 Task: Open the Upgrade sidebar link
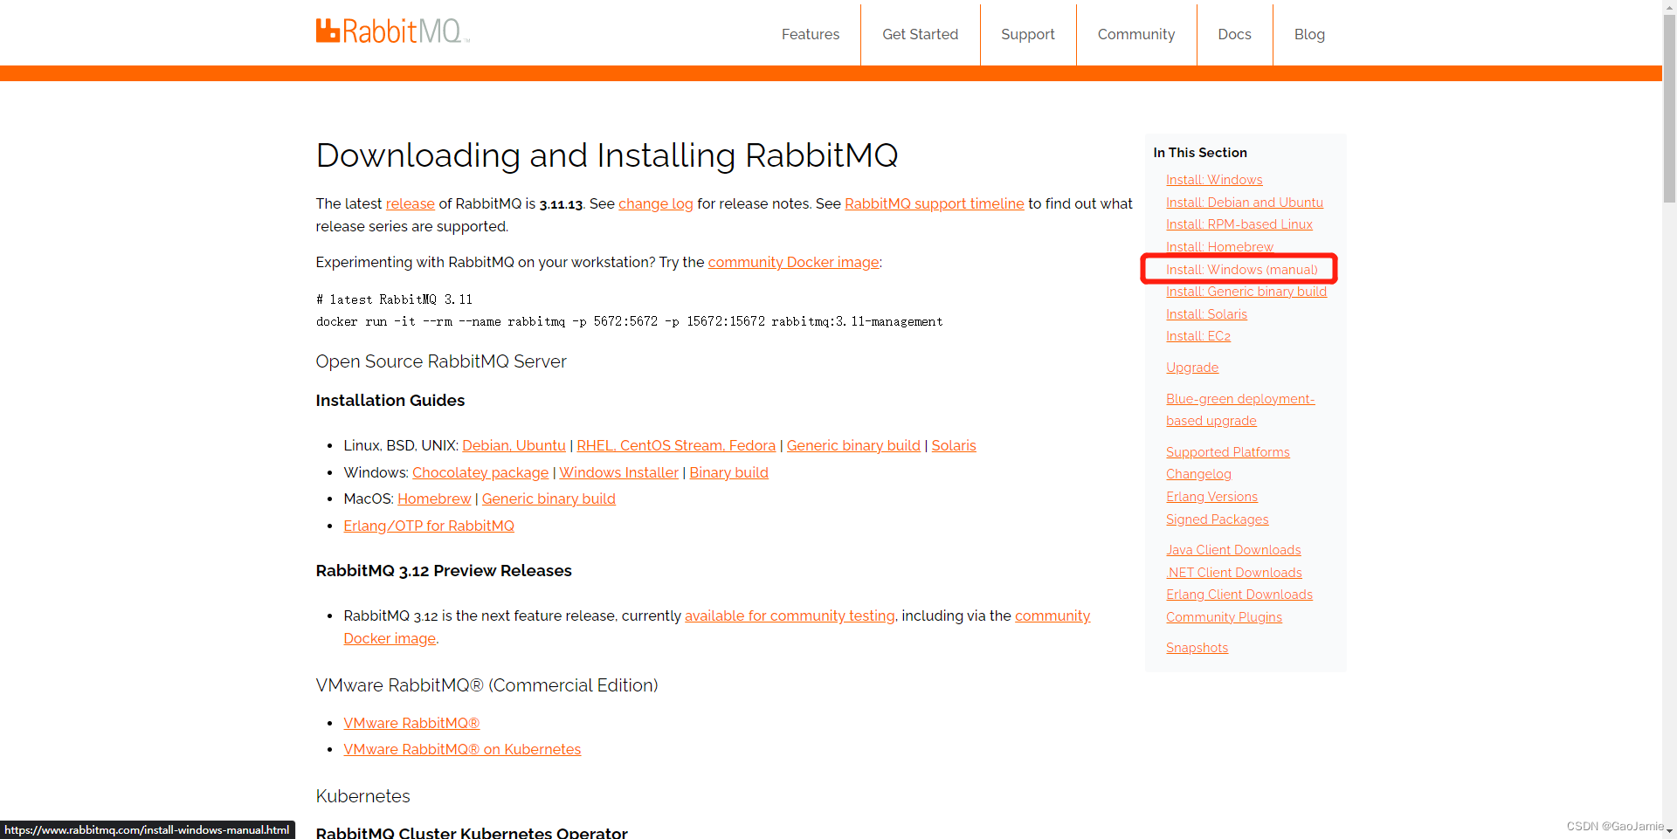click(x=1191, y=368)
